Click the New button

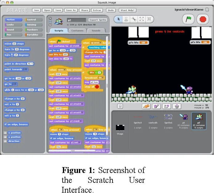pyautogui.click(x=36, y=10)
